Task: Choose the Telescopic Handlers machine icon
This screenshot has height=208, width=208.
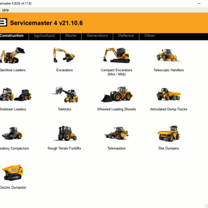Action: (x=168, y=55)
